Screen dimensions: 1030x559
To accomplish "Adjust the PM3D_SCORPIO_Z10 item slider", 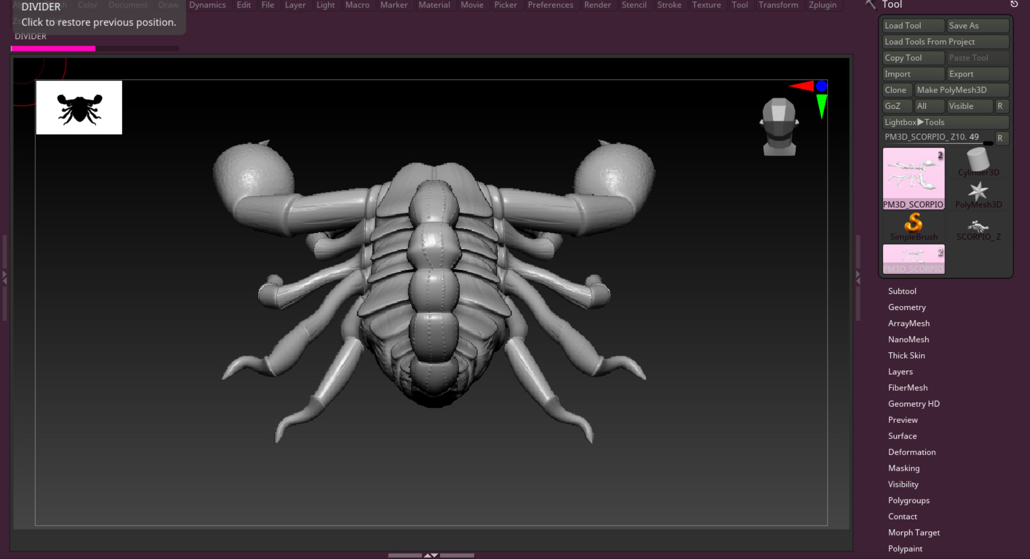I will tap(938, 138).
